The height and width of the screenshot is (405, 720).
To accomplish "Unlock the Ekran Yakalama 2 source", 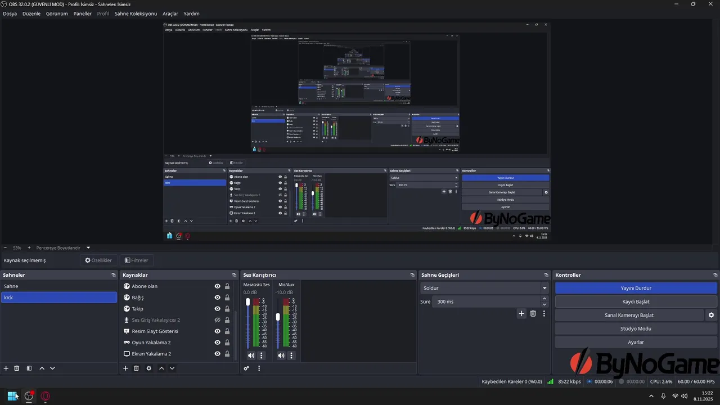I will pyautogui.click(x=227, y=354).
